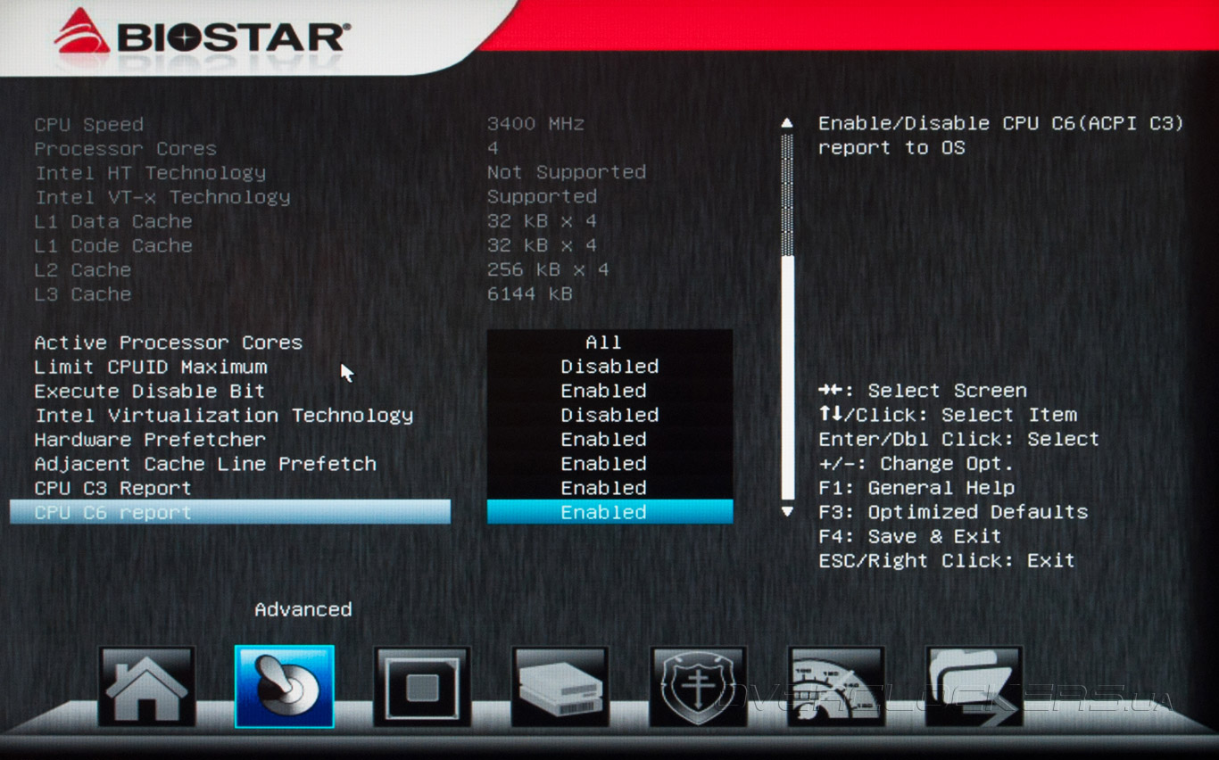1219x760 pixels.
Task: Select the 'Active Processor Cores' setting label
Action: pos(169,343)
